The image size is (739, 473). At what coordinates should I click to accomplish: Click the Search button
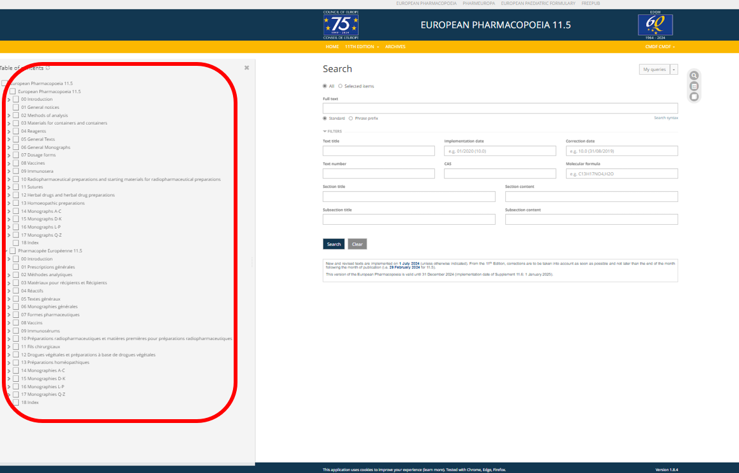[x=334, y=244]
